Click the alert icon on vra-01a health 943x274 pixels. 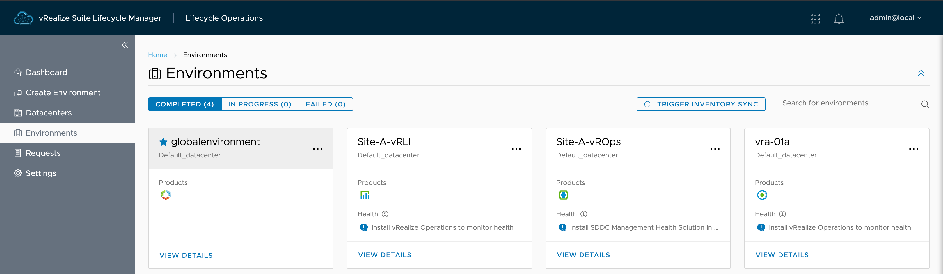(x=761, y=227)
